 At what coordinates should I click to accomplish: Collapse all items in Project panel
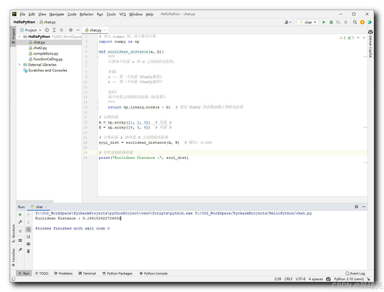pos(62,30)
